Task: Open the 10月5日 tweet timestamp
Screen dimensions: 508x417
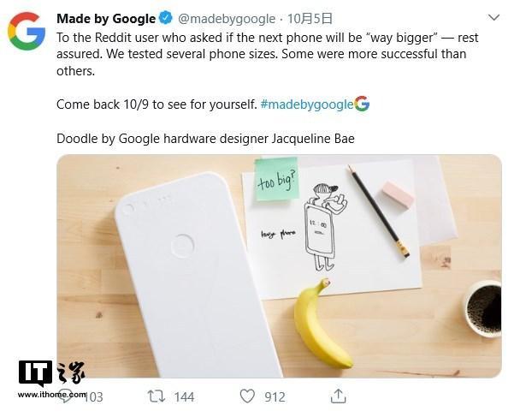Action: (310, 19)
